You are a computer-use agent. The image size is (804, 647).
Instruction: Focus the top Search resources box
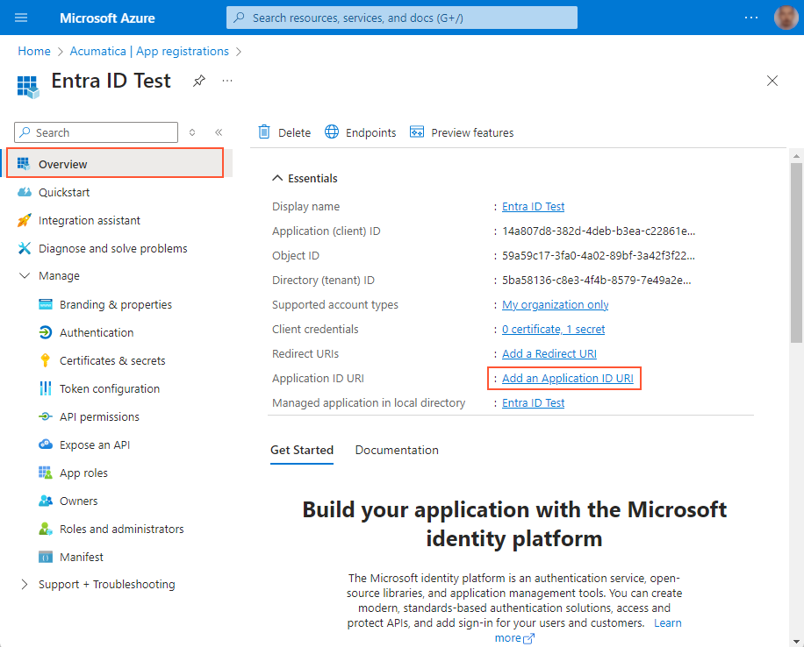coord(402,18)
